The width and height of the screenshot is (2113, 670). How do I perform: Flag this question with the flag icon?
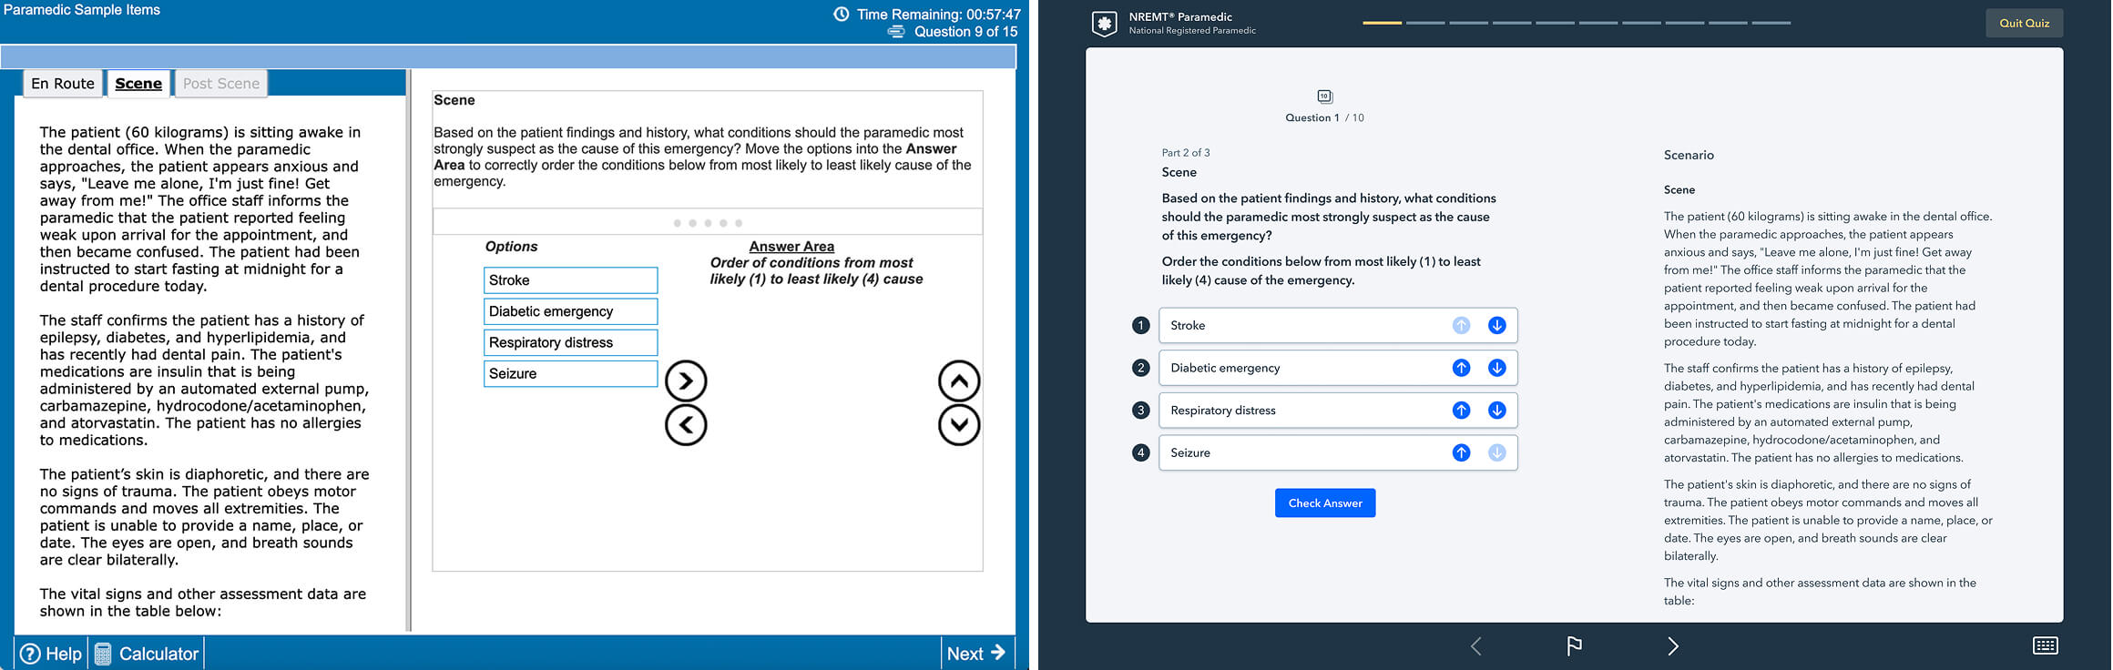[1574, 646]
